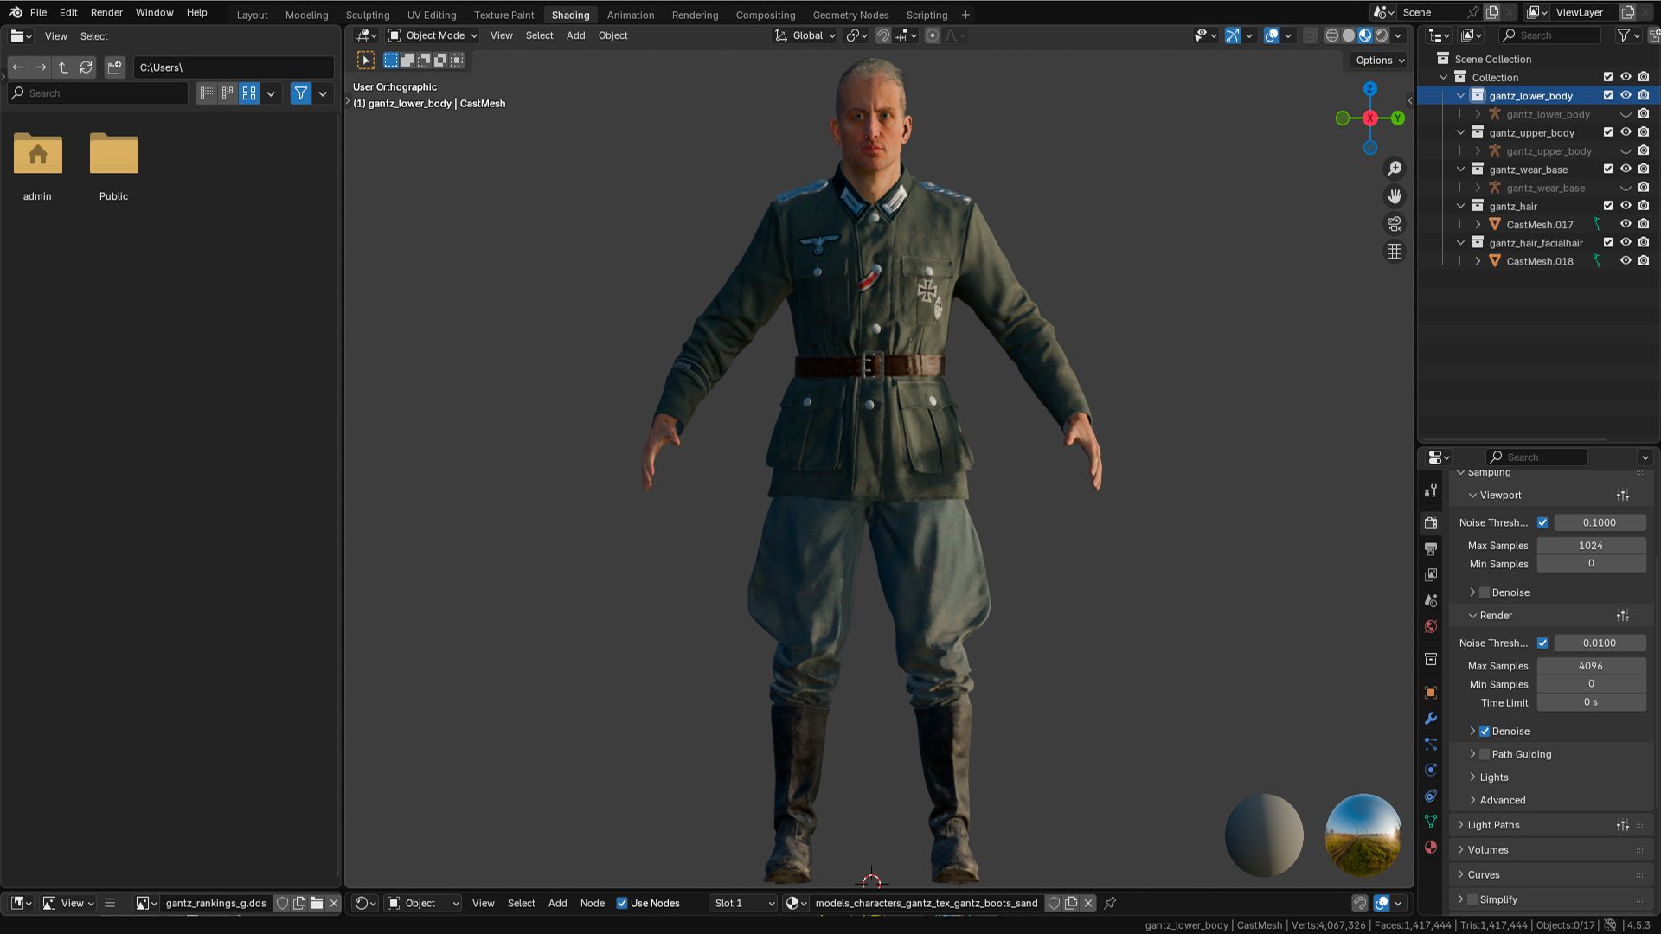The height and width of the screenshot is (934, 1661).
Task: Open Modifiers wrench properties tab
Action: coord(1431,719)
